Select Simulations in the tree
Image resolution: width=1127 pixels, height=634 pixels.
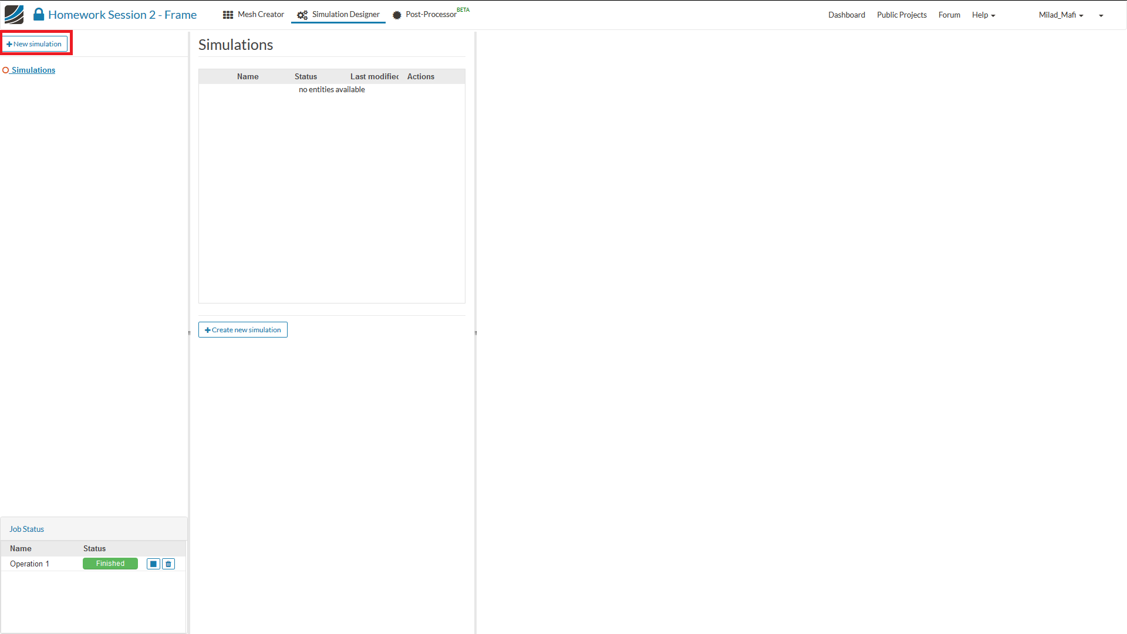33,70
